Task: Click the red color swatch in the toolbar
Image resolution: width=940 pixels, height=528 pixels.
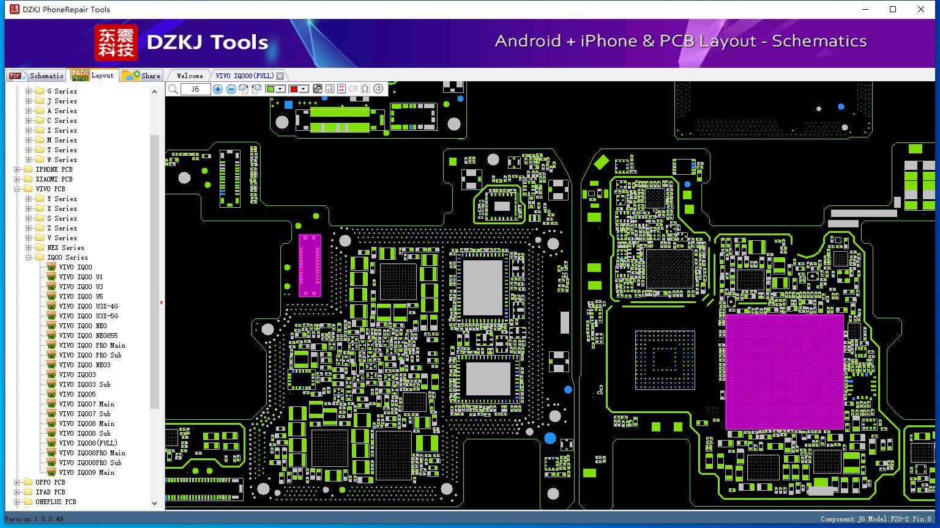Action: click(294, 89)
